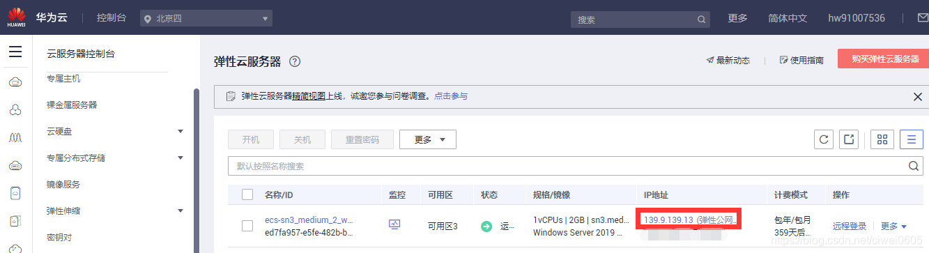Open the ecs-sn3_medium_2_w... server name link

[309, 220]
